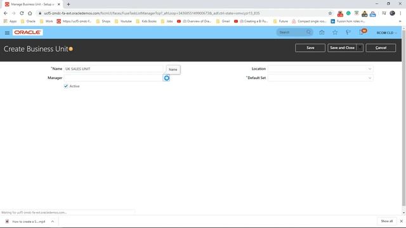
Task: Open the Creating a BI YouTube bookmark
Action: point(251,21)
